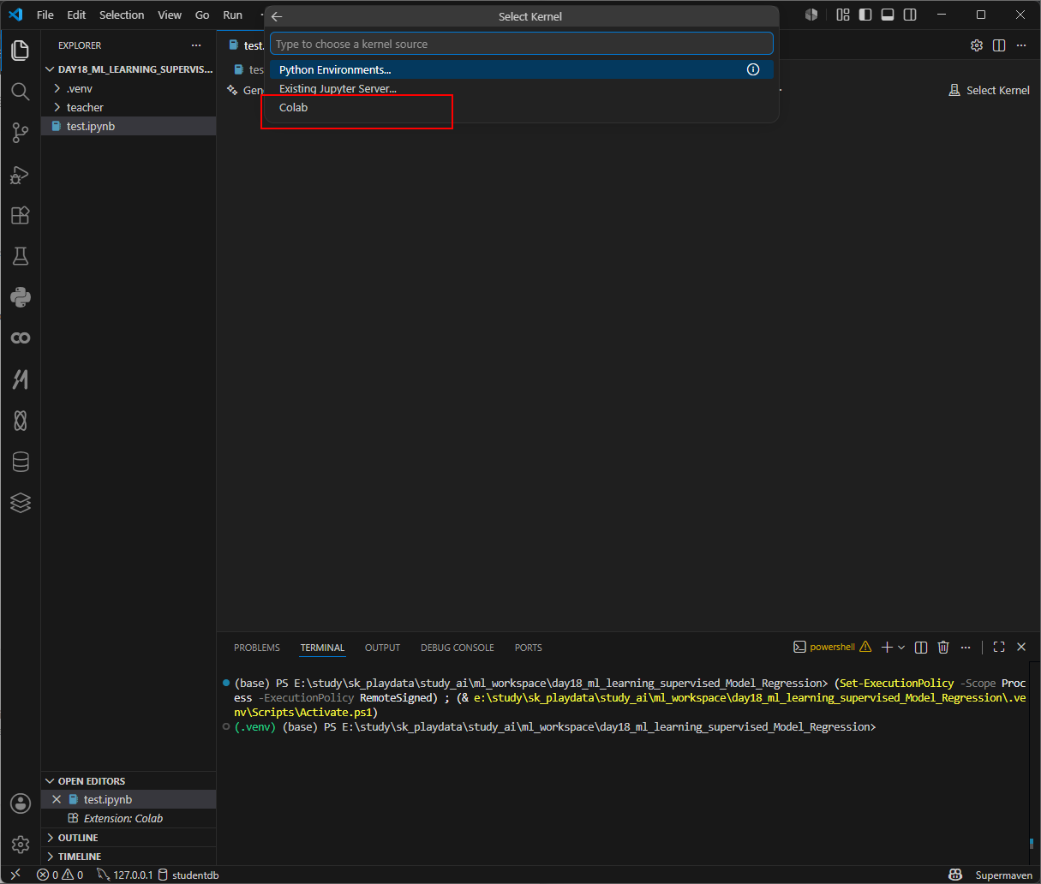Viewport: 1041px width, 884px height.
Task: Choose Existing Jupyter Server option
Action: pyautogui.click(x=522, y=88)
